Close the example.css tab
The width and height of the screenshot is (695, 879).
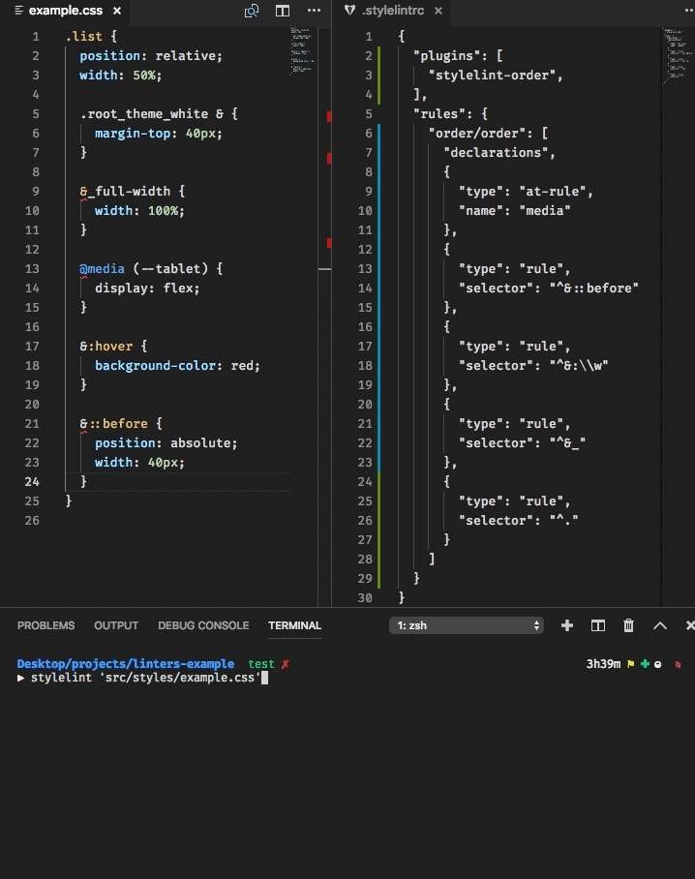point(116,11)
